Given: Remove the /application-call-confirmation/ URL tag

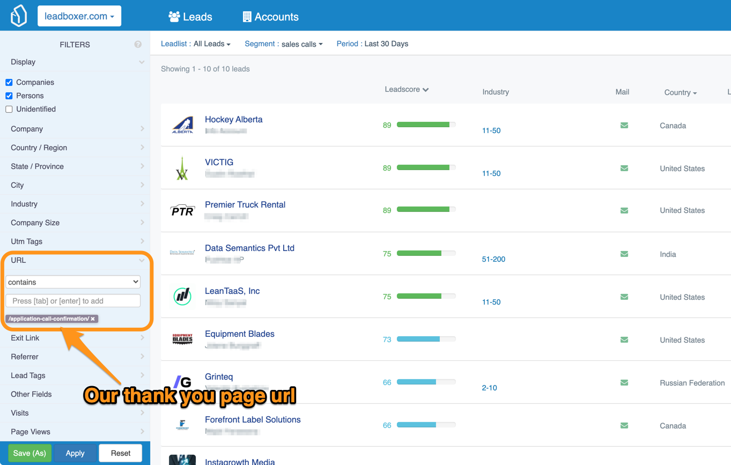Looking at the screenshot, I should 93,319.
